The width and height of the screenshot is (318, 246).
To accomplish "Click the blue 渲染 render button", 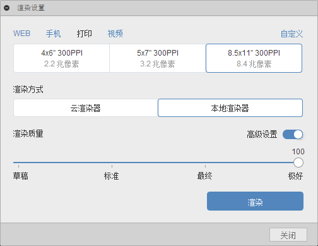I will pyautogui.click(x=255, y=201).
